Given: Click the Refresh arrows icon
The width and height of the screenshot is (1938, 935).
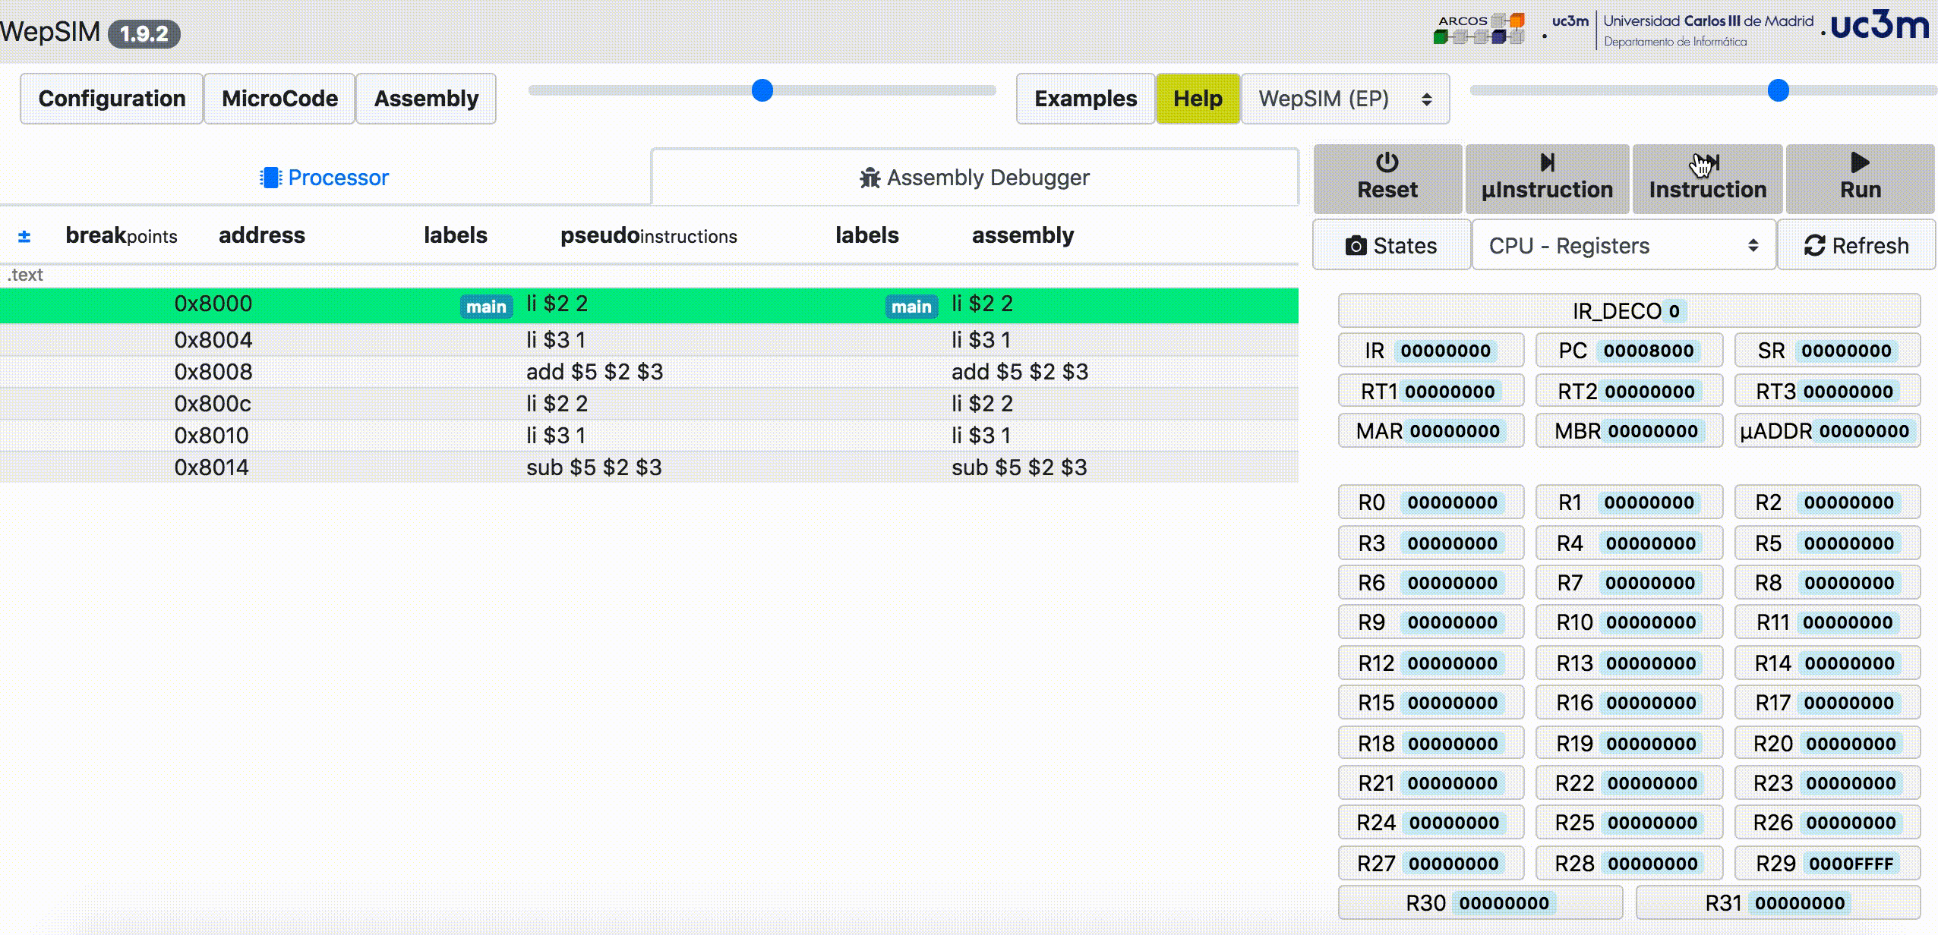Looking at the screenshot, I should pos(1814,246).
